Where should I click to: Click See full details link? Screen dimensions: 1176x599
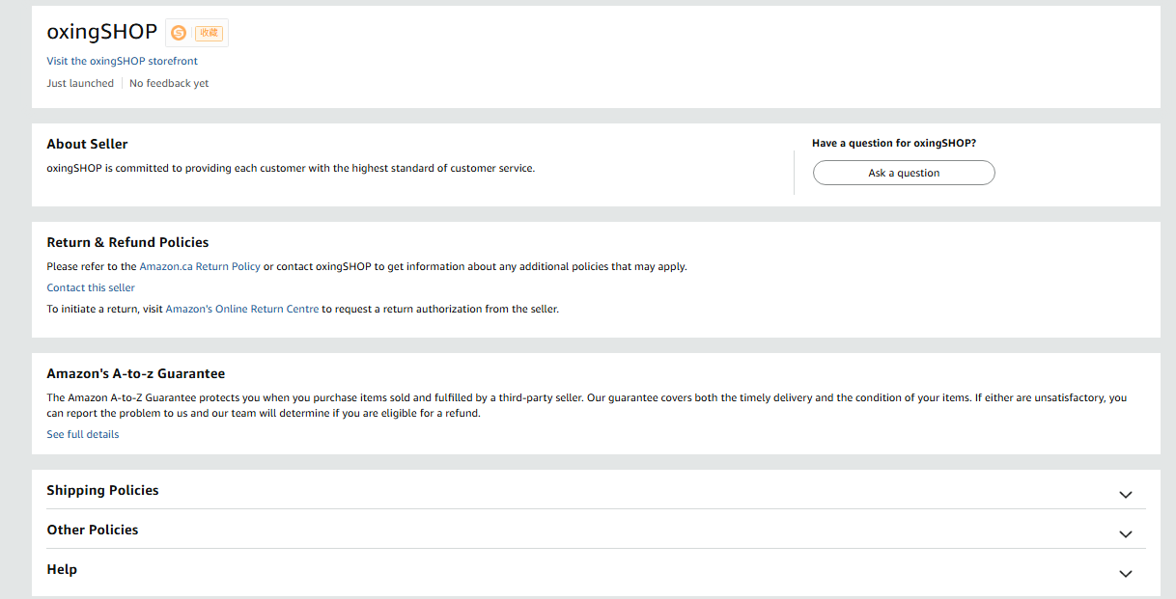83,434
